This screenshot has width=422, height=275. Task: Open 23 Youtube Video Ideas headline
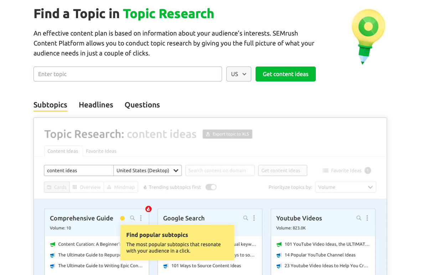pyautogui.click(x=326, y=266)
